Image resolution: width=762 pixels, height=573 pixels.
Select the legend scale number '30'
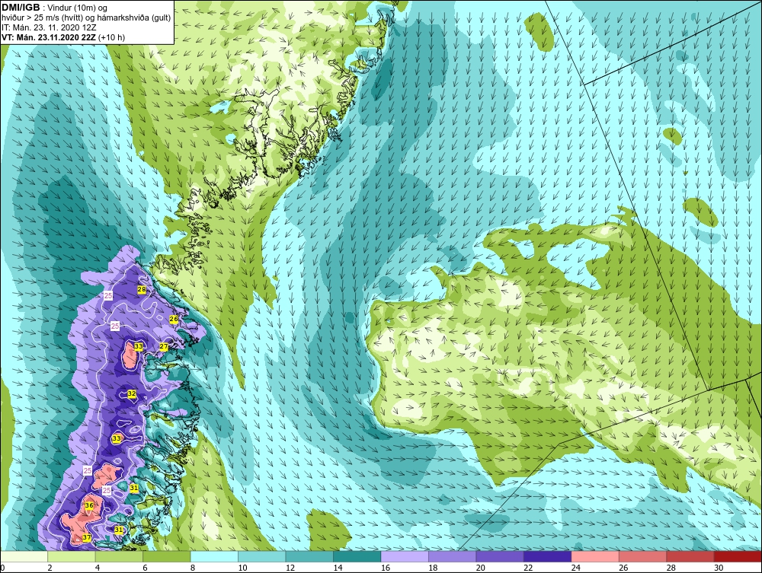point(719,568)
